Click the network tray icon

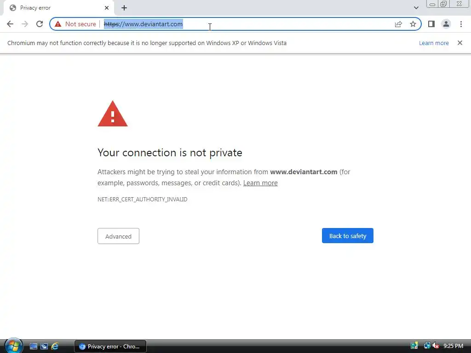(426, 346)
